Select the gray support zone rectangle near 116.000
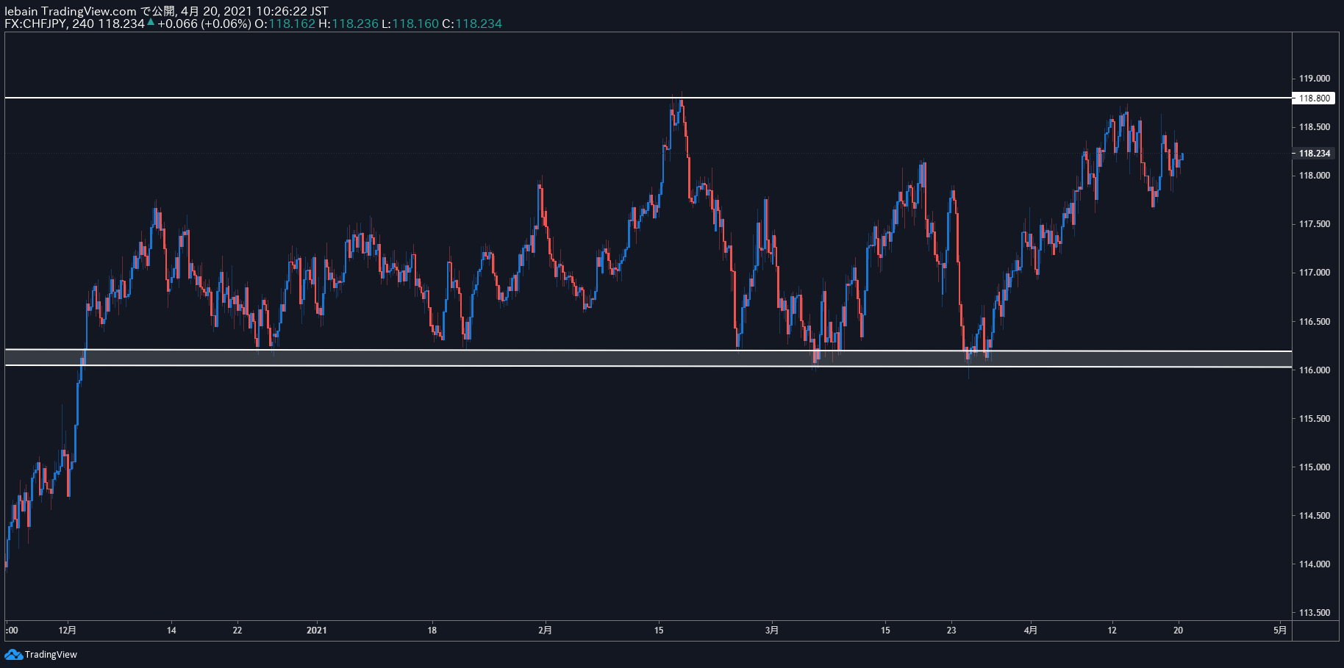 [x=647, y=358]
